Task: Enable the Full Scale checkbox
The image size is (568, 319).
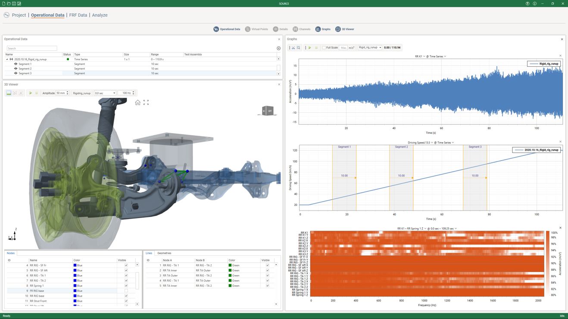Action: (x=324, y=48)
